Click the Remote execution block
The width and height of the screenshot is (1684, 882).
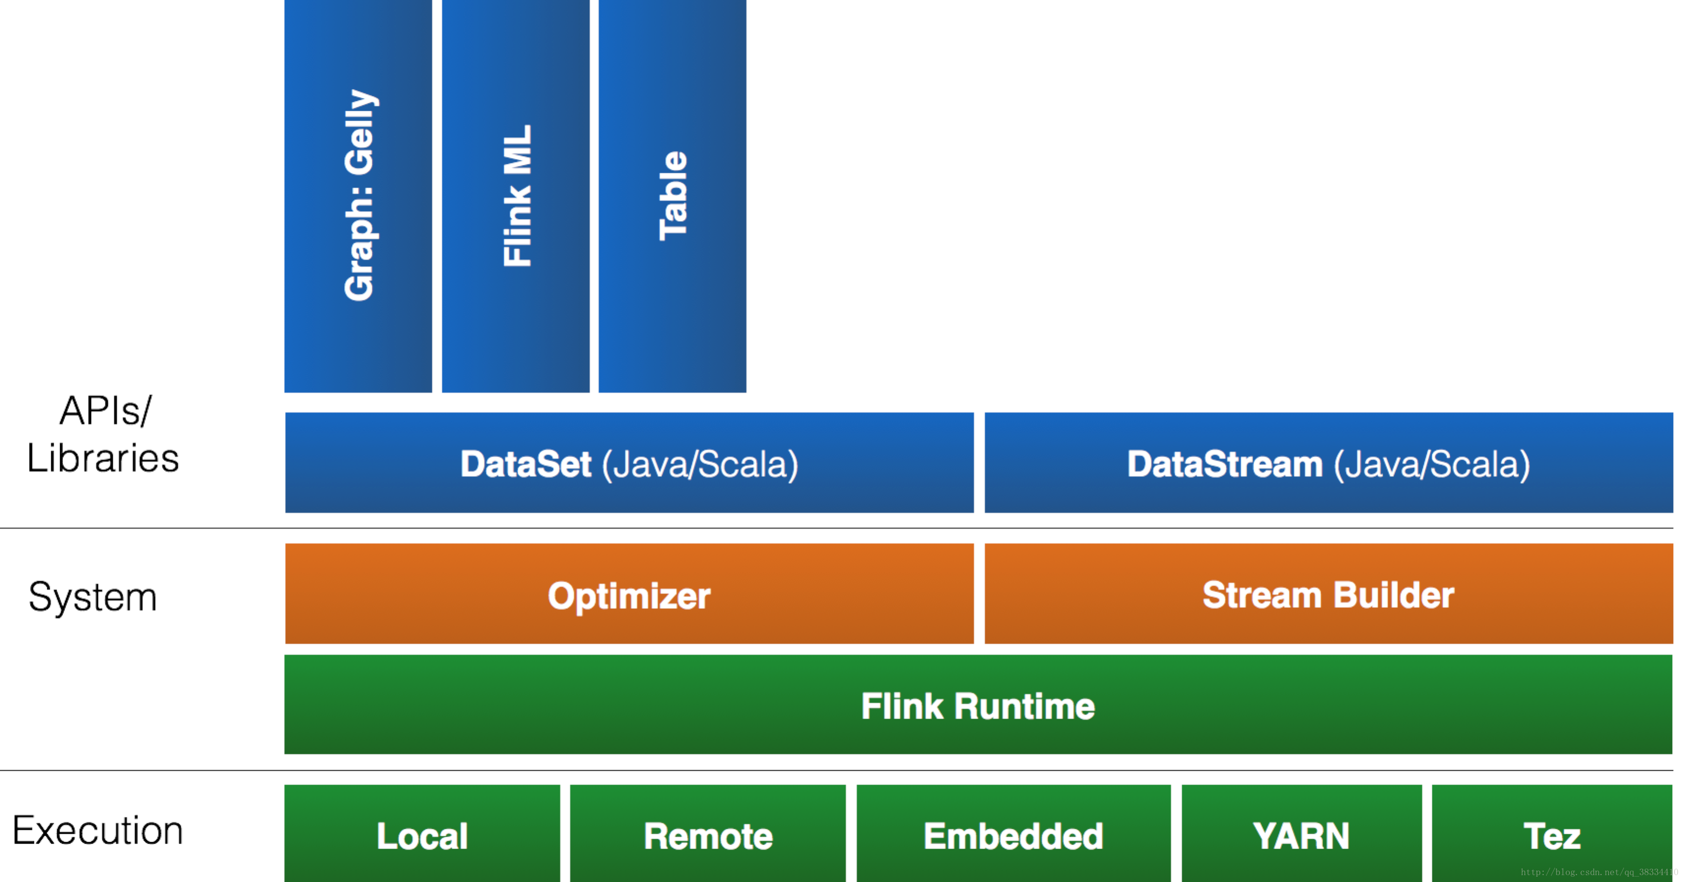click(708, 834)
